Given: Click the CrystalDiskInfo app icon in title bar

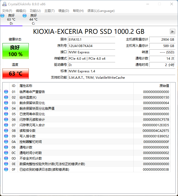Looking at the screenshot, I should (x=4, y=4).
